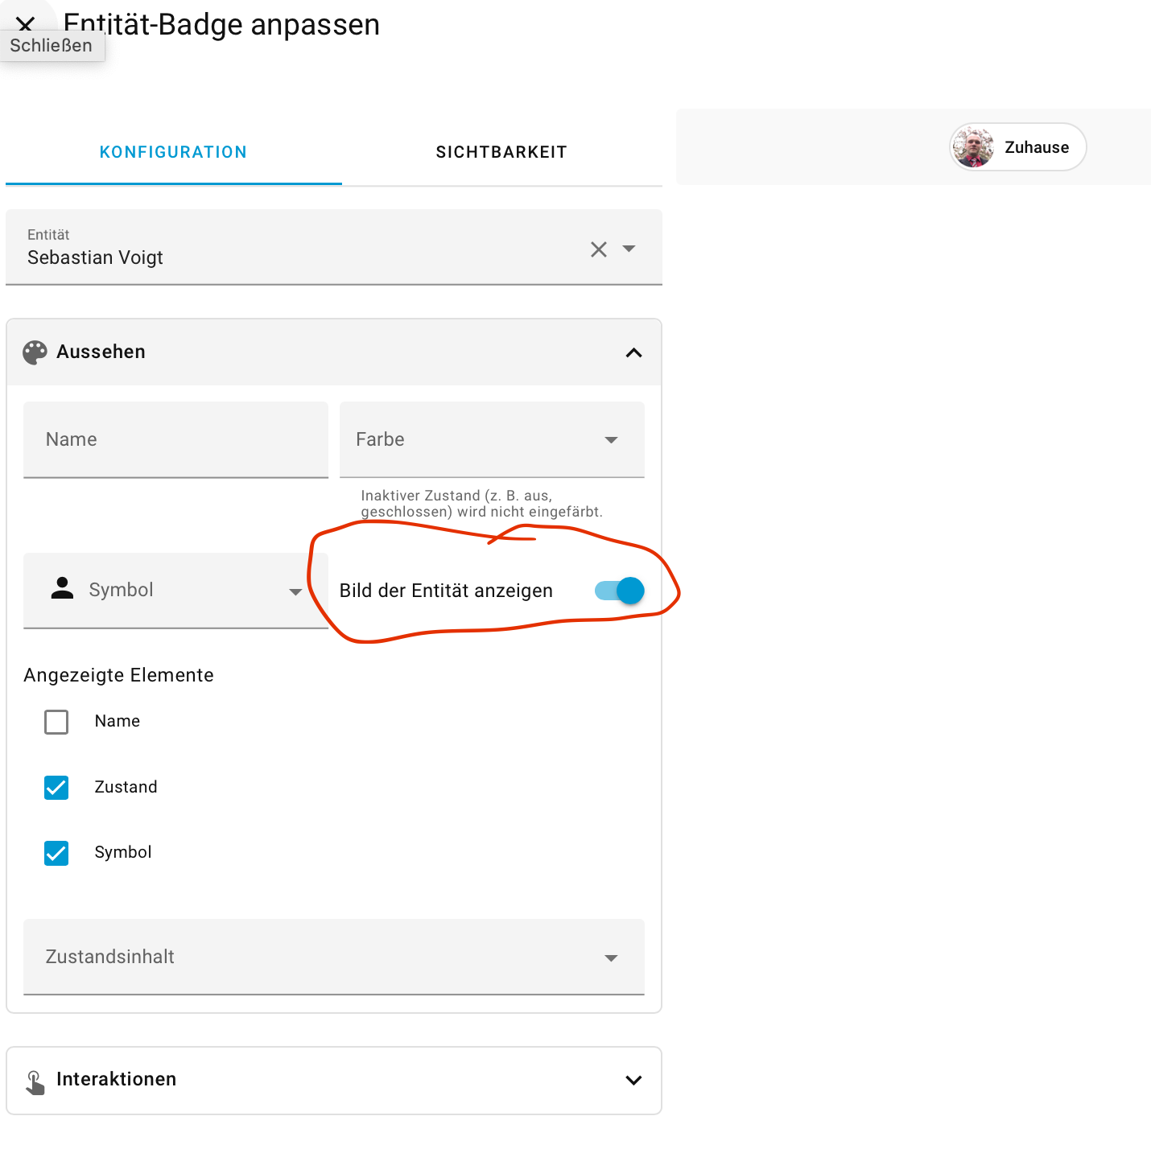Select the Konfiguration tab
This screenshot has width=1151, height=1149.
174,152
